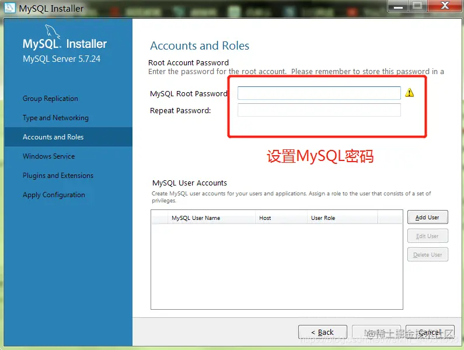Focus the MySQL Root Password field
The width and height of the screenshot is (464, 350).
pyautogui.click(x=319, y=93)
